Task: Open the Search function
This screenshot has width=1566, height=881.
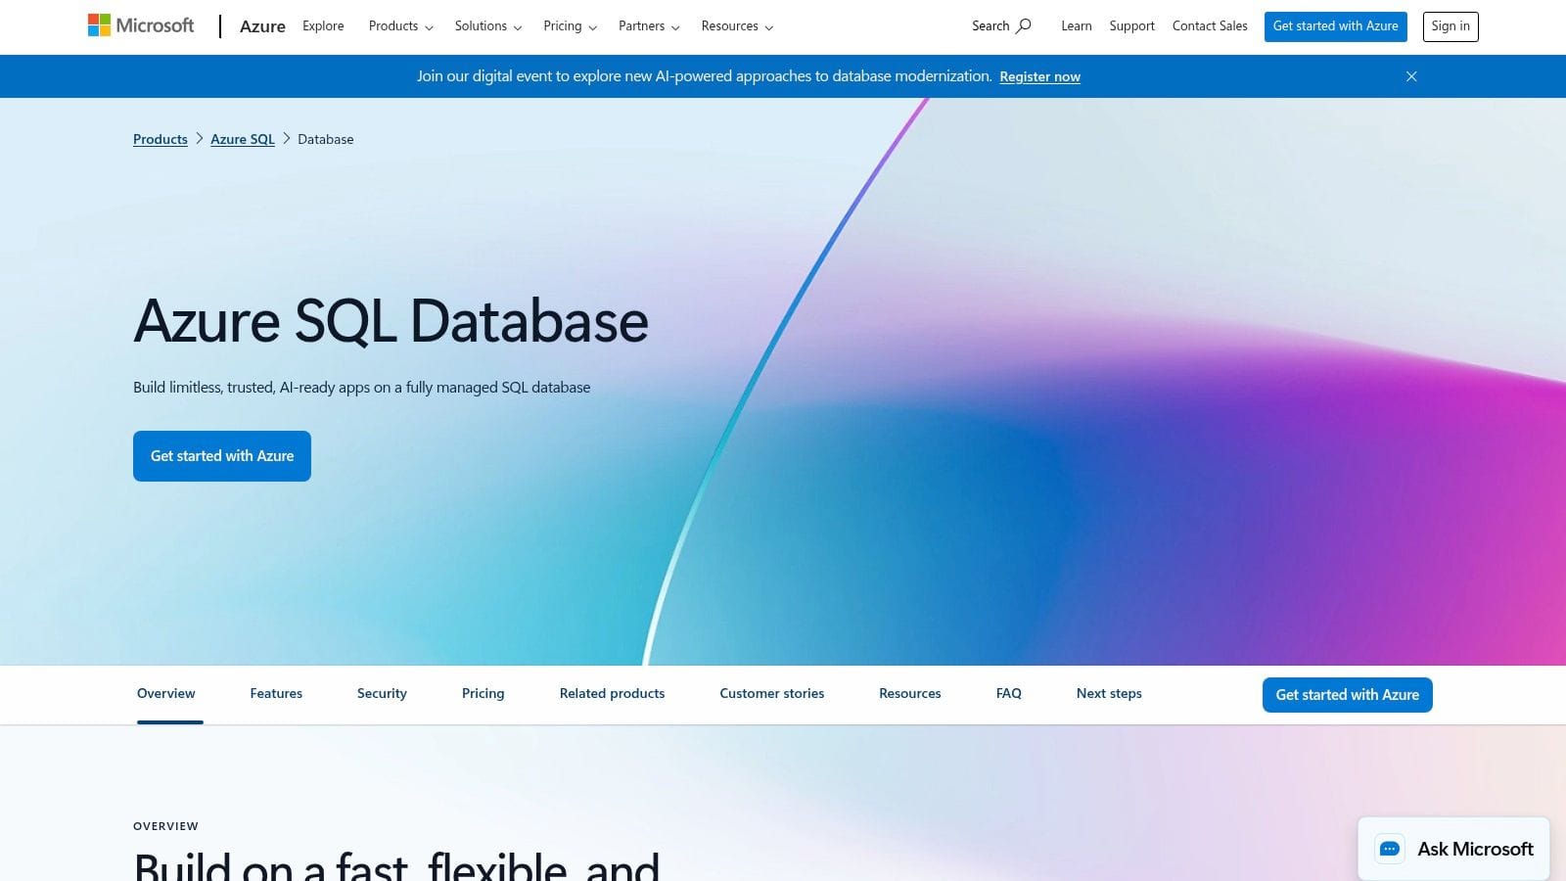Action: 999,26
